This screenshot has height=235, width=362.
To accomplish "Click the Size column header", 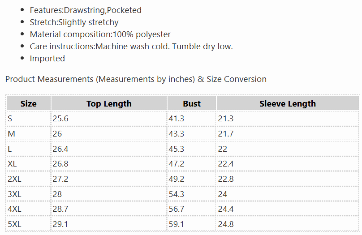I will pos(29,103).
